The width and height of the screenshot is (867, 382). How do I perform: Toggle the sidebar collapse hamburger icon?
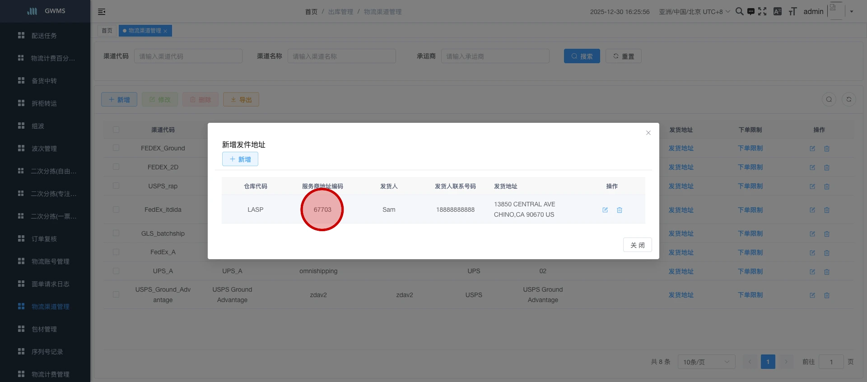pos(102,12)
